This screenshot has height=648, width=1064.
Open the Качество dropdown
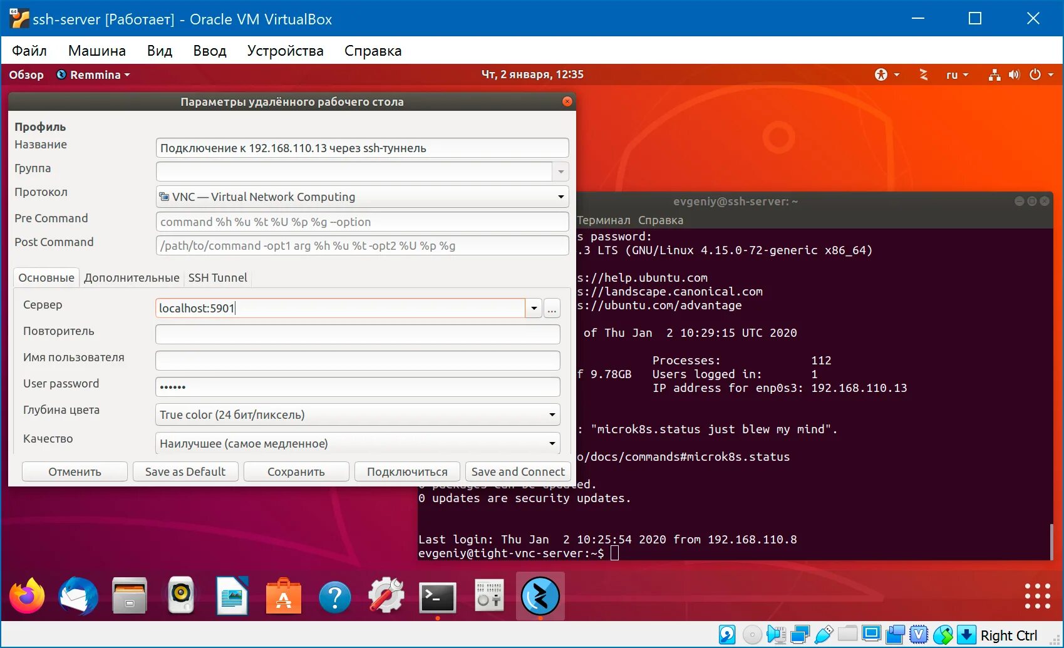(358, 443)
